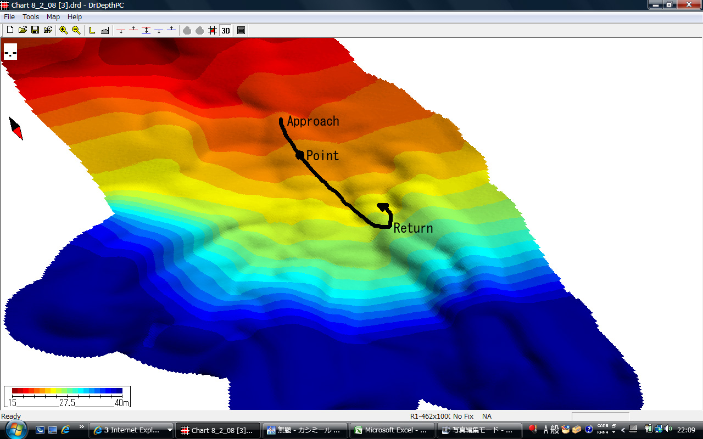
Task: Click the red-blue double-arrow range icon
Action: tap(146, 30)
